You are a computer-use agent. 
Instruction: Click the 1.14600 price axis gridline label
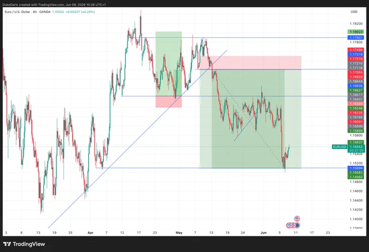356,191
